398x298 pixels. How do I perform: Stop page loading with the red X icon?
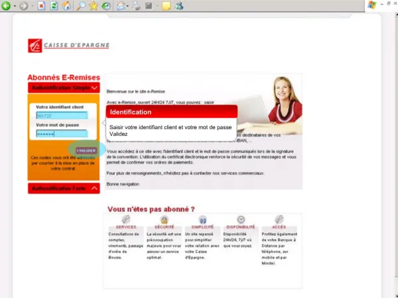pyautogui.click(x=41, y=5)
